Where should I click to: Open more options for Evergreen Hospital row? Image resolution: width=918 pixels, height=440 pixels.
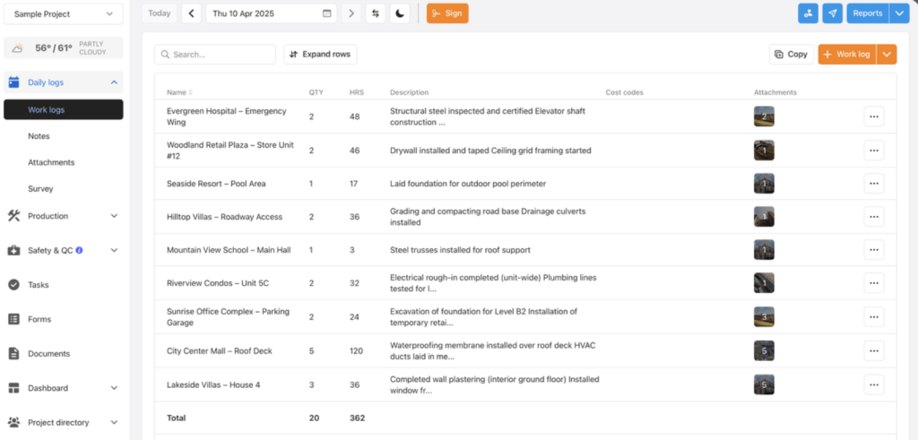(873, 116)
